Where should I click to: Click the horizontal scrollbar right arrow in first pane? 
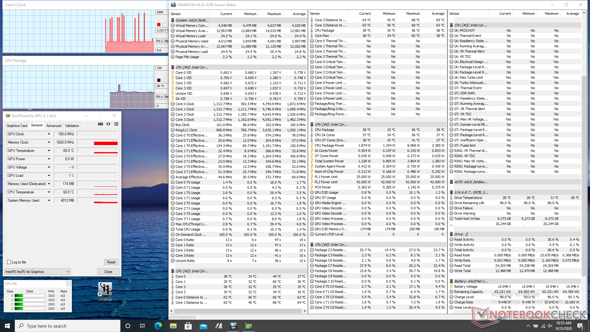pos(305,311)
